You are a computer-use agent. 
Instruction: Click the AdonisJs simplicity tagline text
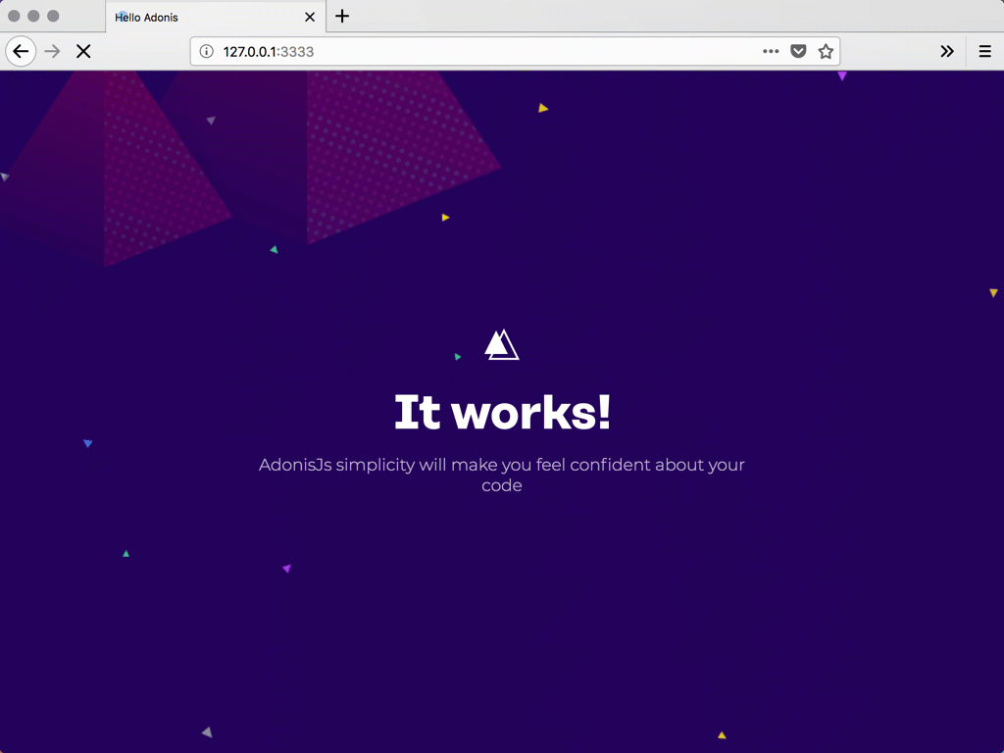(x=502, y=475)
